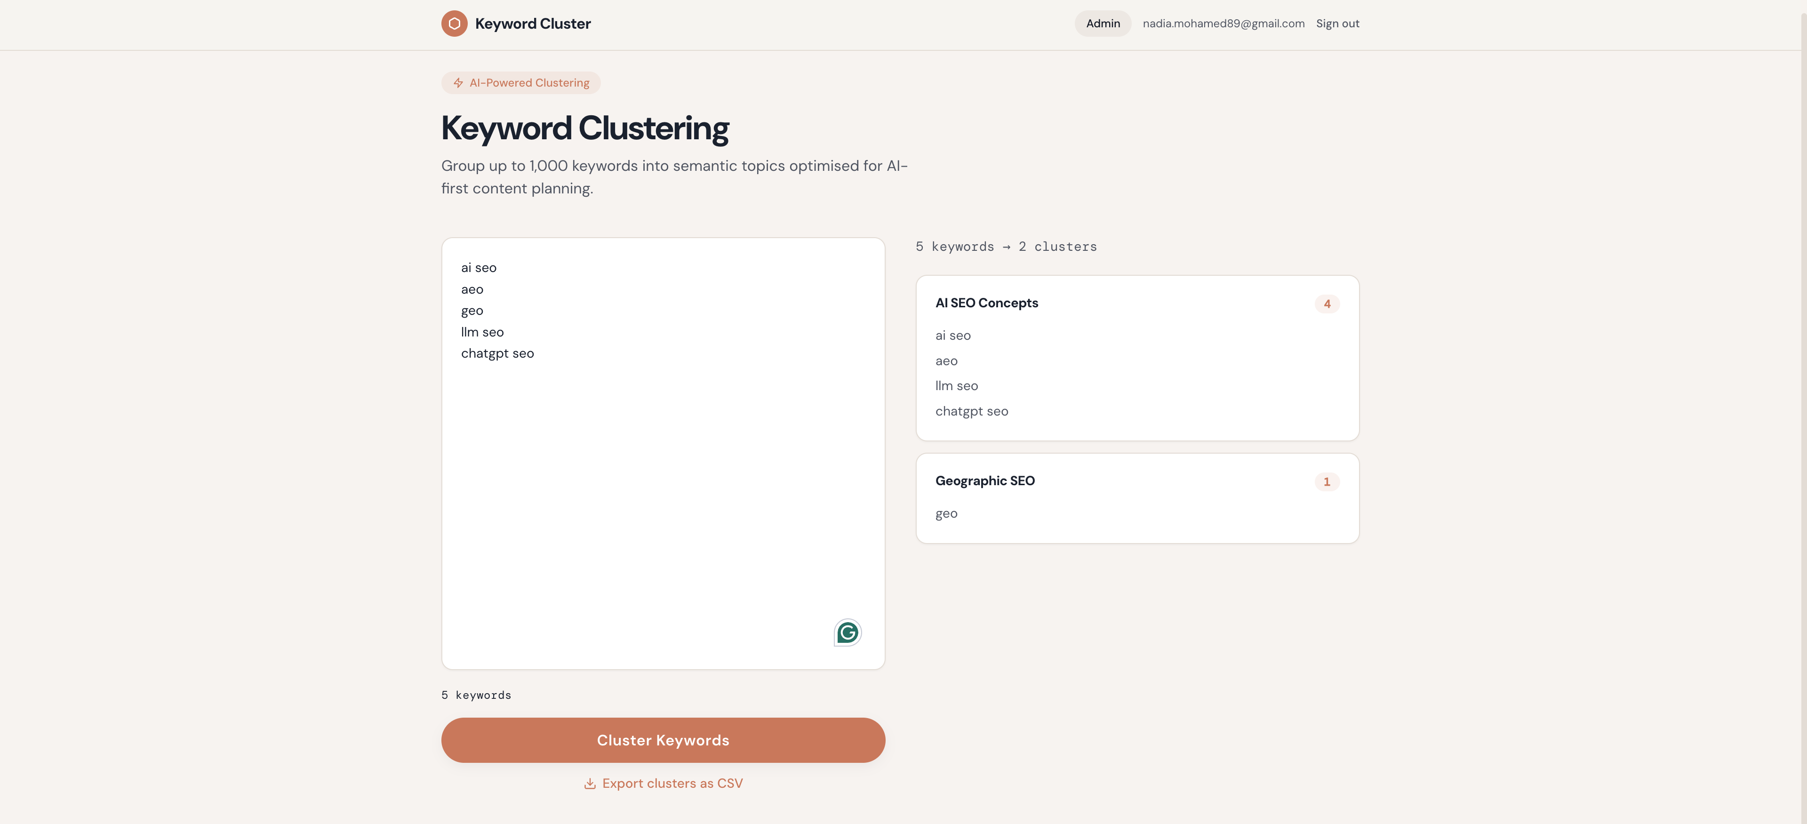Click the Keyword Cluster brand name
The height and width of the screenshot is (824, 1807).
(x=532, y=24)
